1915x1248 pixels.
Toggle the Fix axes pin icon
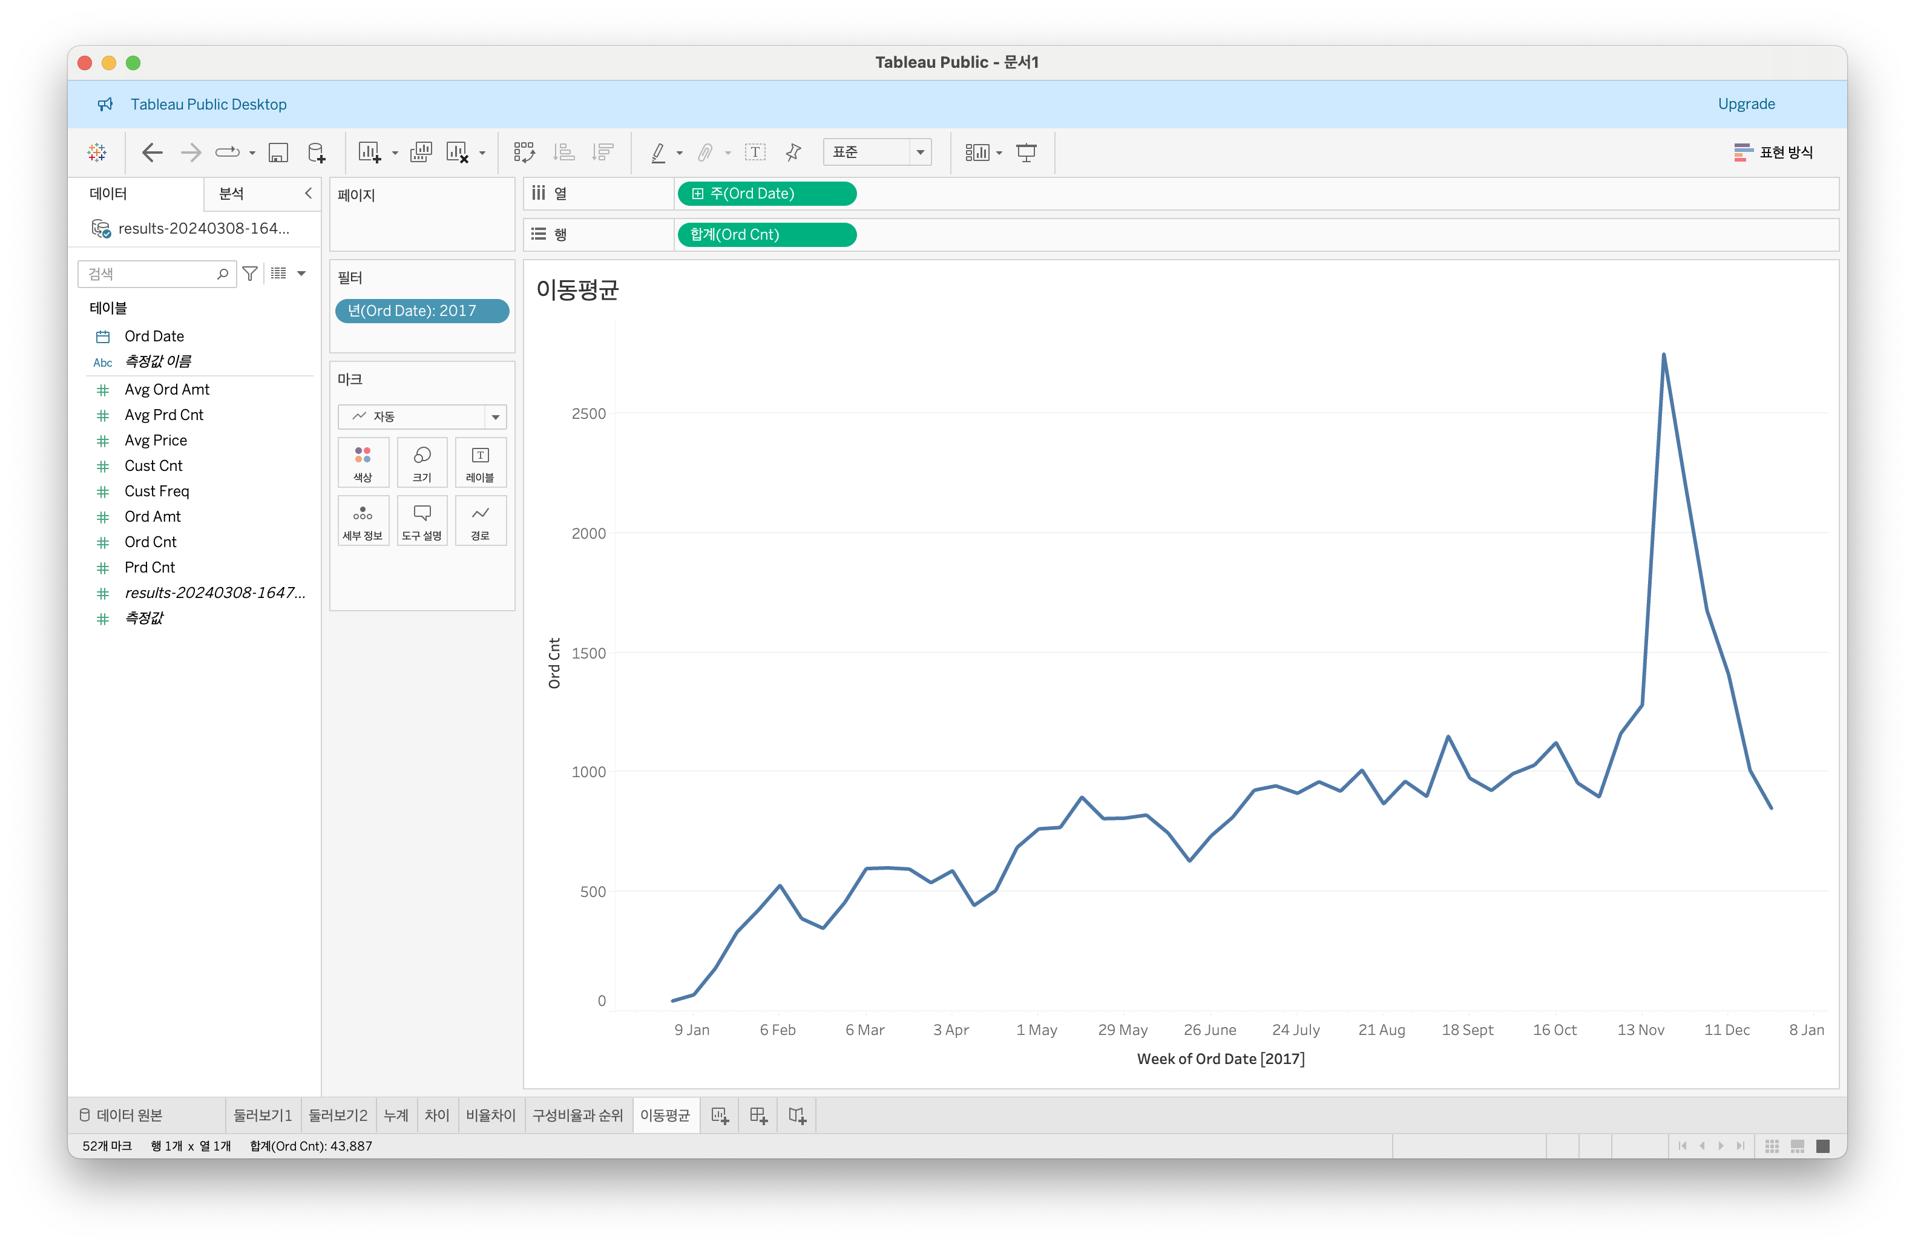click(x=793, y=152)
